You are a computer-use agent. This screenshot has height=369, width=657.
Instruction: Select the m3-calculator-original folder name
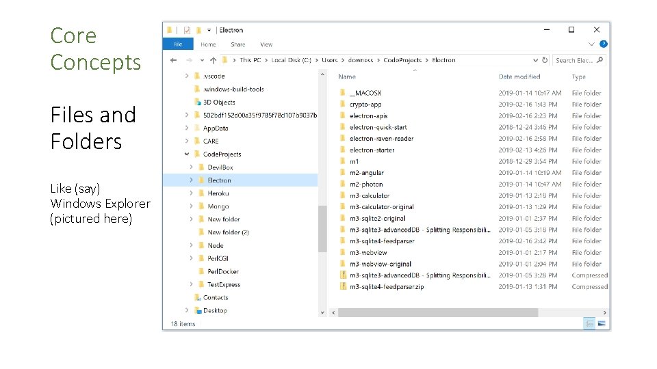(382, 206)
